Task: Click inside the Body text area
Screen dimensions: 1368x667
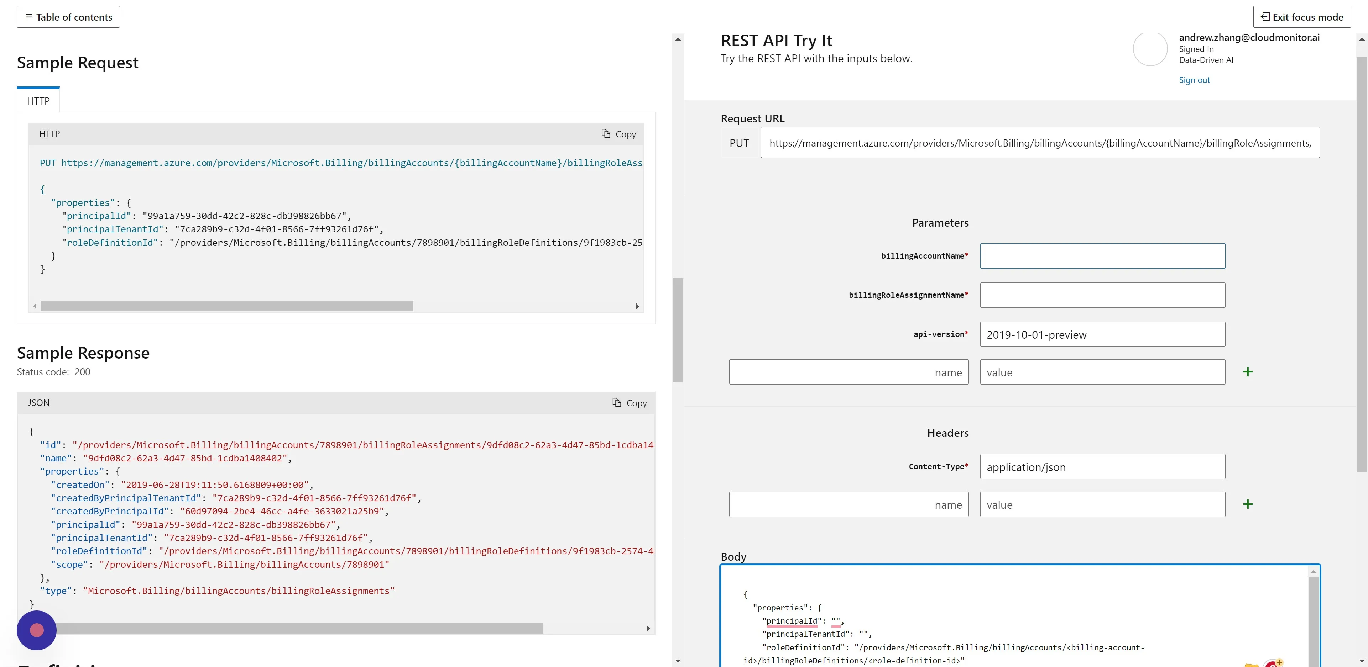Action: coord(1014,615)
